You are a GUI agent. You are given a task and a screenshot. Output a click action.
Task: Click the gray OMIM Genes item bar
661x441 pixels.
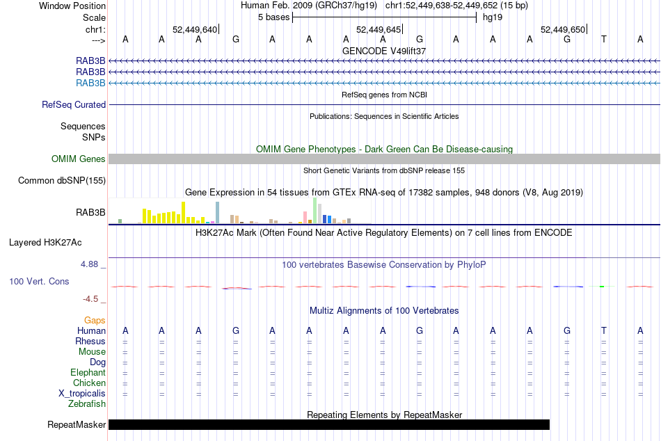click(384, 159)
